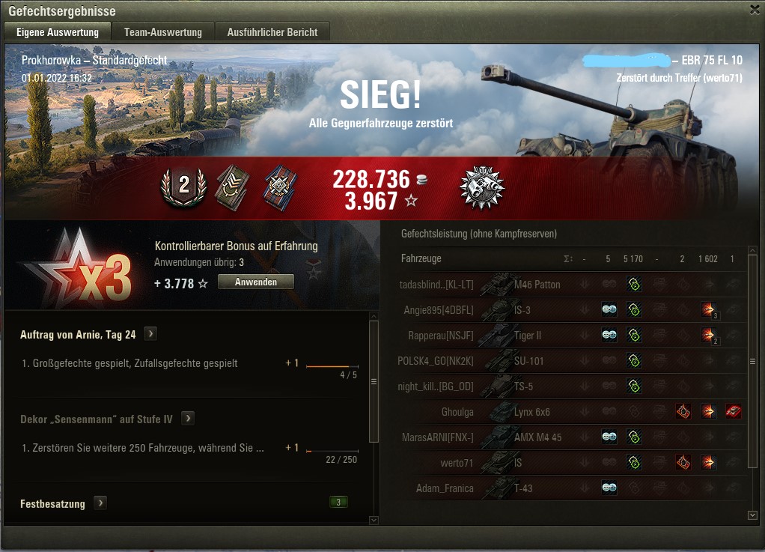
Task: Select the Lynx 6x6 vehicle row
Action: tap(571, 412)
